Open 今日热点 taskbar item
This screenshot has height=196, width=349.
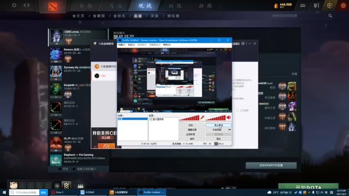93,193
